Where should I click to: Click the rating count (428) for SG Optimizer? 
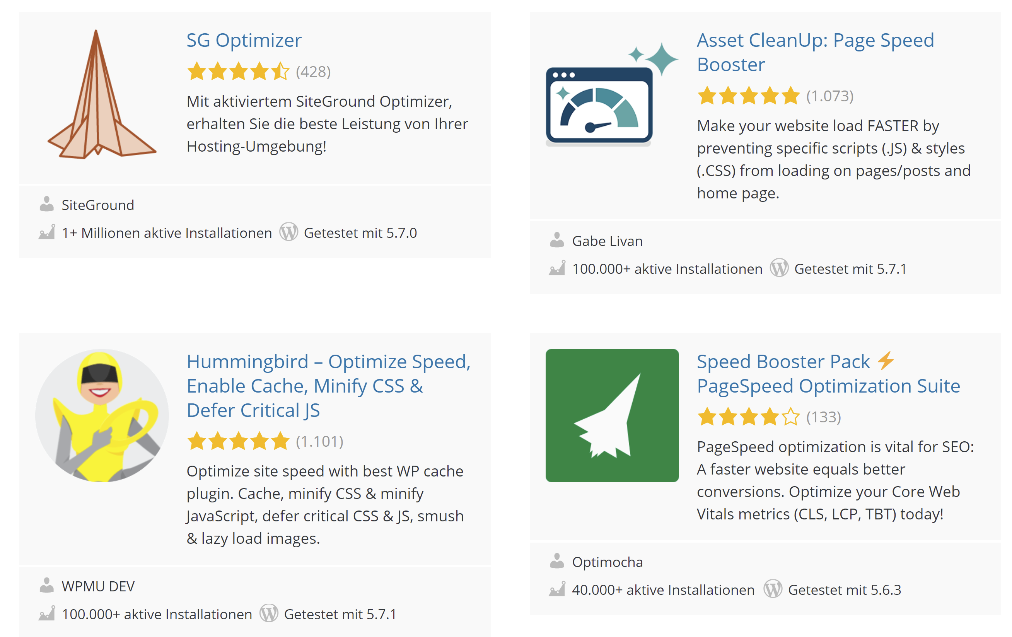click(x=314, y=72)
